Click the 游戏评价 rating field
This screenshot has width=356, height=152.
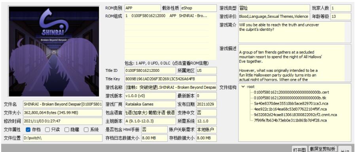coord(274,16)
